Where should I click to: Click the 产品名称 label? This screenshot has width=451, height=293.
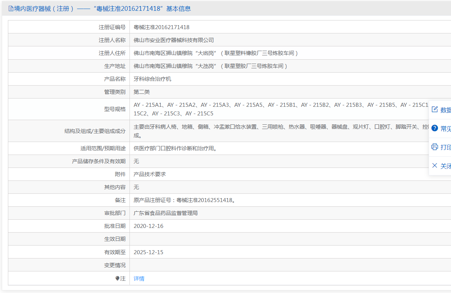pos(115,79)
